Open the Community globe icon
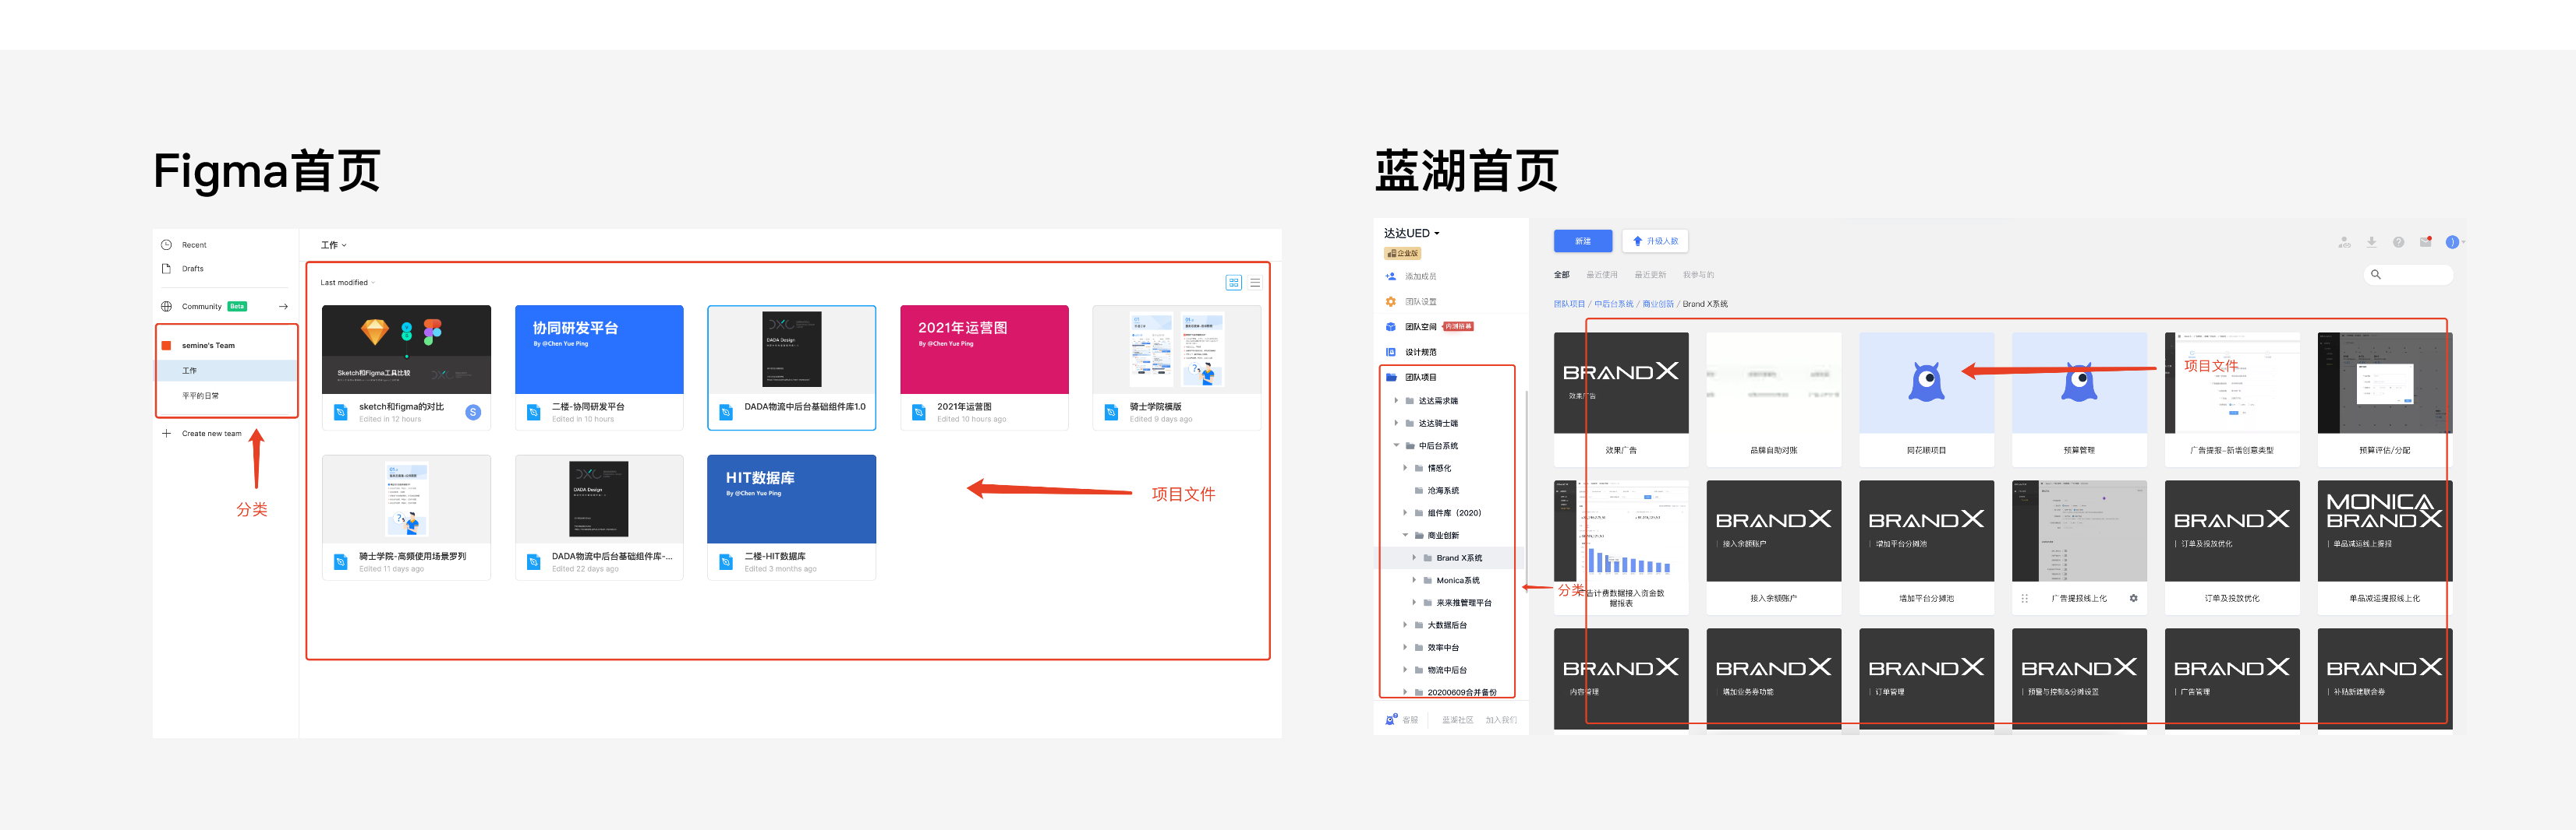 click(x=166, y=307)
